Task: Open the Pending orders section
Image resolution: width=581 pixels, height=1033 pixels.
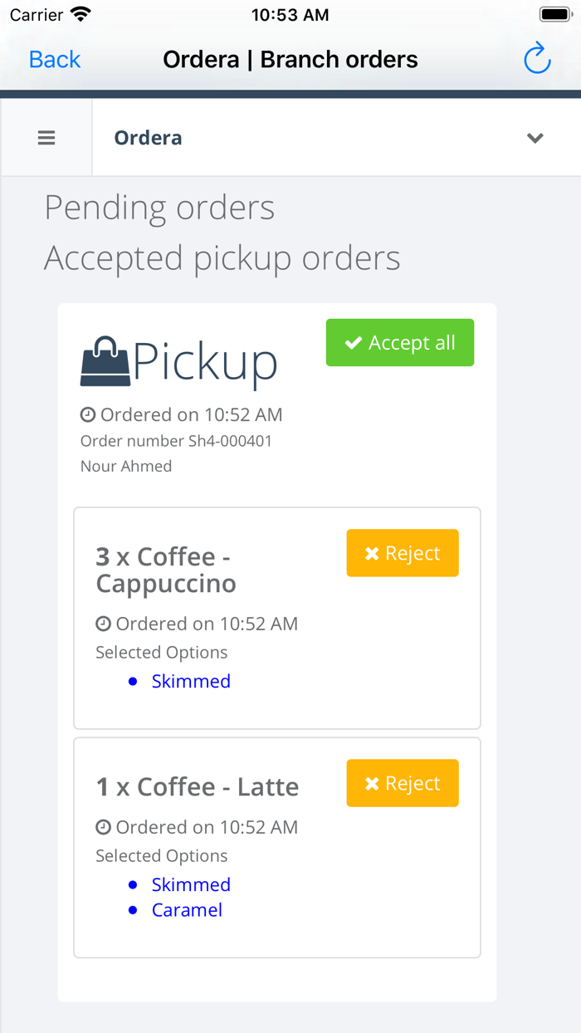Action: click(x=159, y=208)
